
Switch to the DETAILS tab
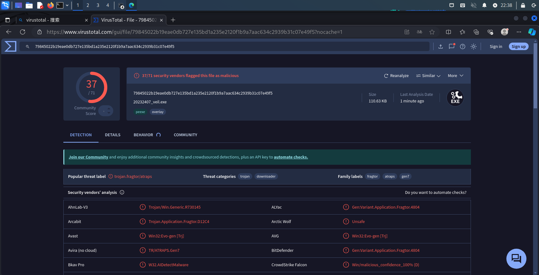113,135
